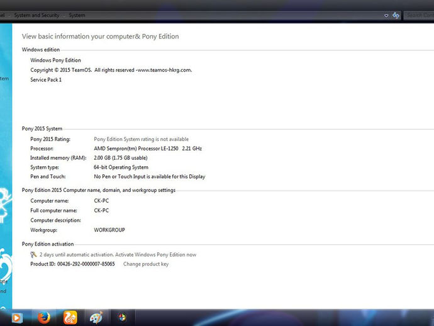
Task: Click the Pony Edition activation heading
Action: [x=48, y=244]
